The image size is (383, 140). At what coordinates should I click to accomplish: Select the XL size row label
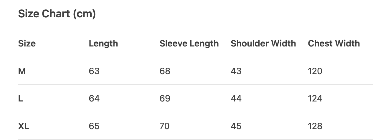(x=24, y=126)
